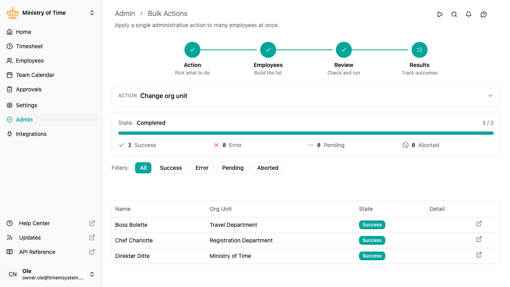Filter results by Aborted
Viewport: 510px width, 287px height.
point(268,168)
